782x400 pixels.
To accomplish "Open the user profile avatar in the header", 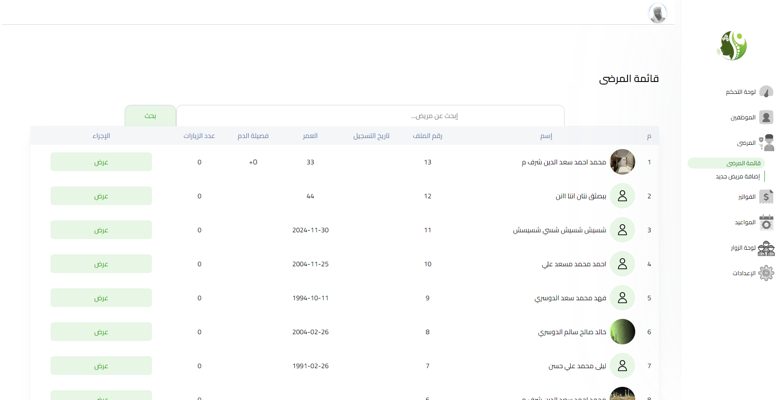I will pyautogui.click(x=658, y=13).
